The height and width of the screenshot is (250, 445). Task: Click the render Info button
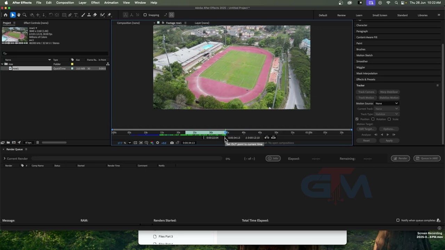point(273,158)
